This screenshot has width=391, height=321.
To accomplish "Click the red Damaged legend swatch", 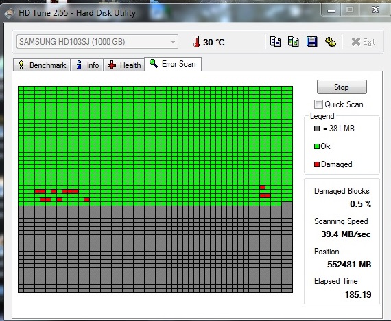I will [x=317, y=164].
